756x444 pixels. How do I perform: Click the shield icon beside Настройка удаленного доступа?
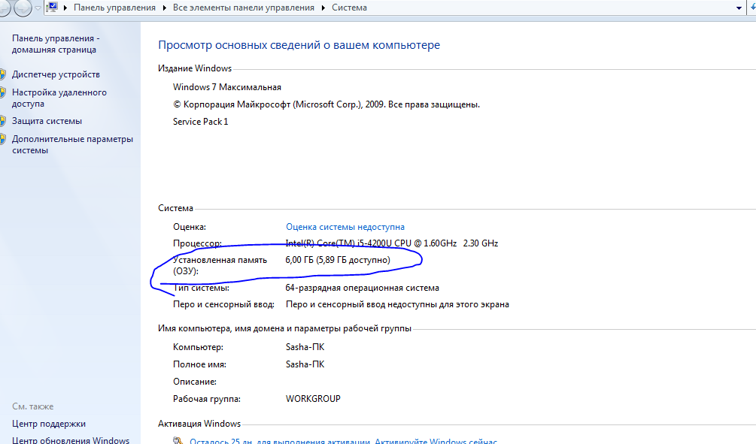point(2,92)
